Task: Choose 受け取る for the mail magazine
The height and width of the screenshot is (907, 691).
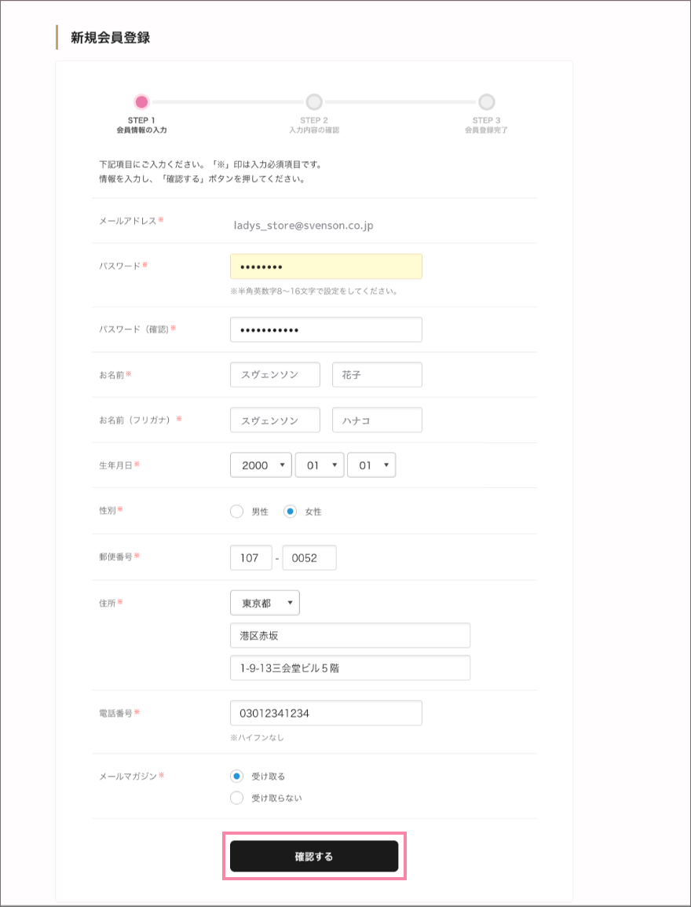Action: (236, 776)
